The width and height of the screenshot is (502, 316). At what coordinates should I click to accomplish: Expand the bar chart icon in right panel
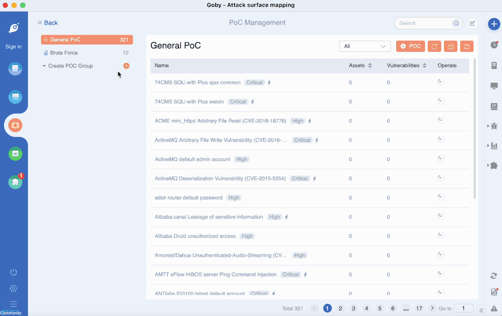click(x=493, y=146)
